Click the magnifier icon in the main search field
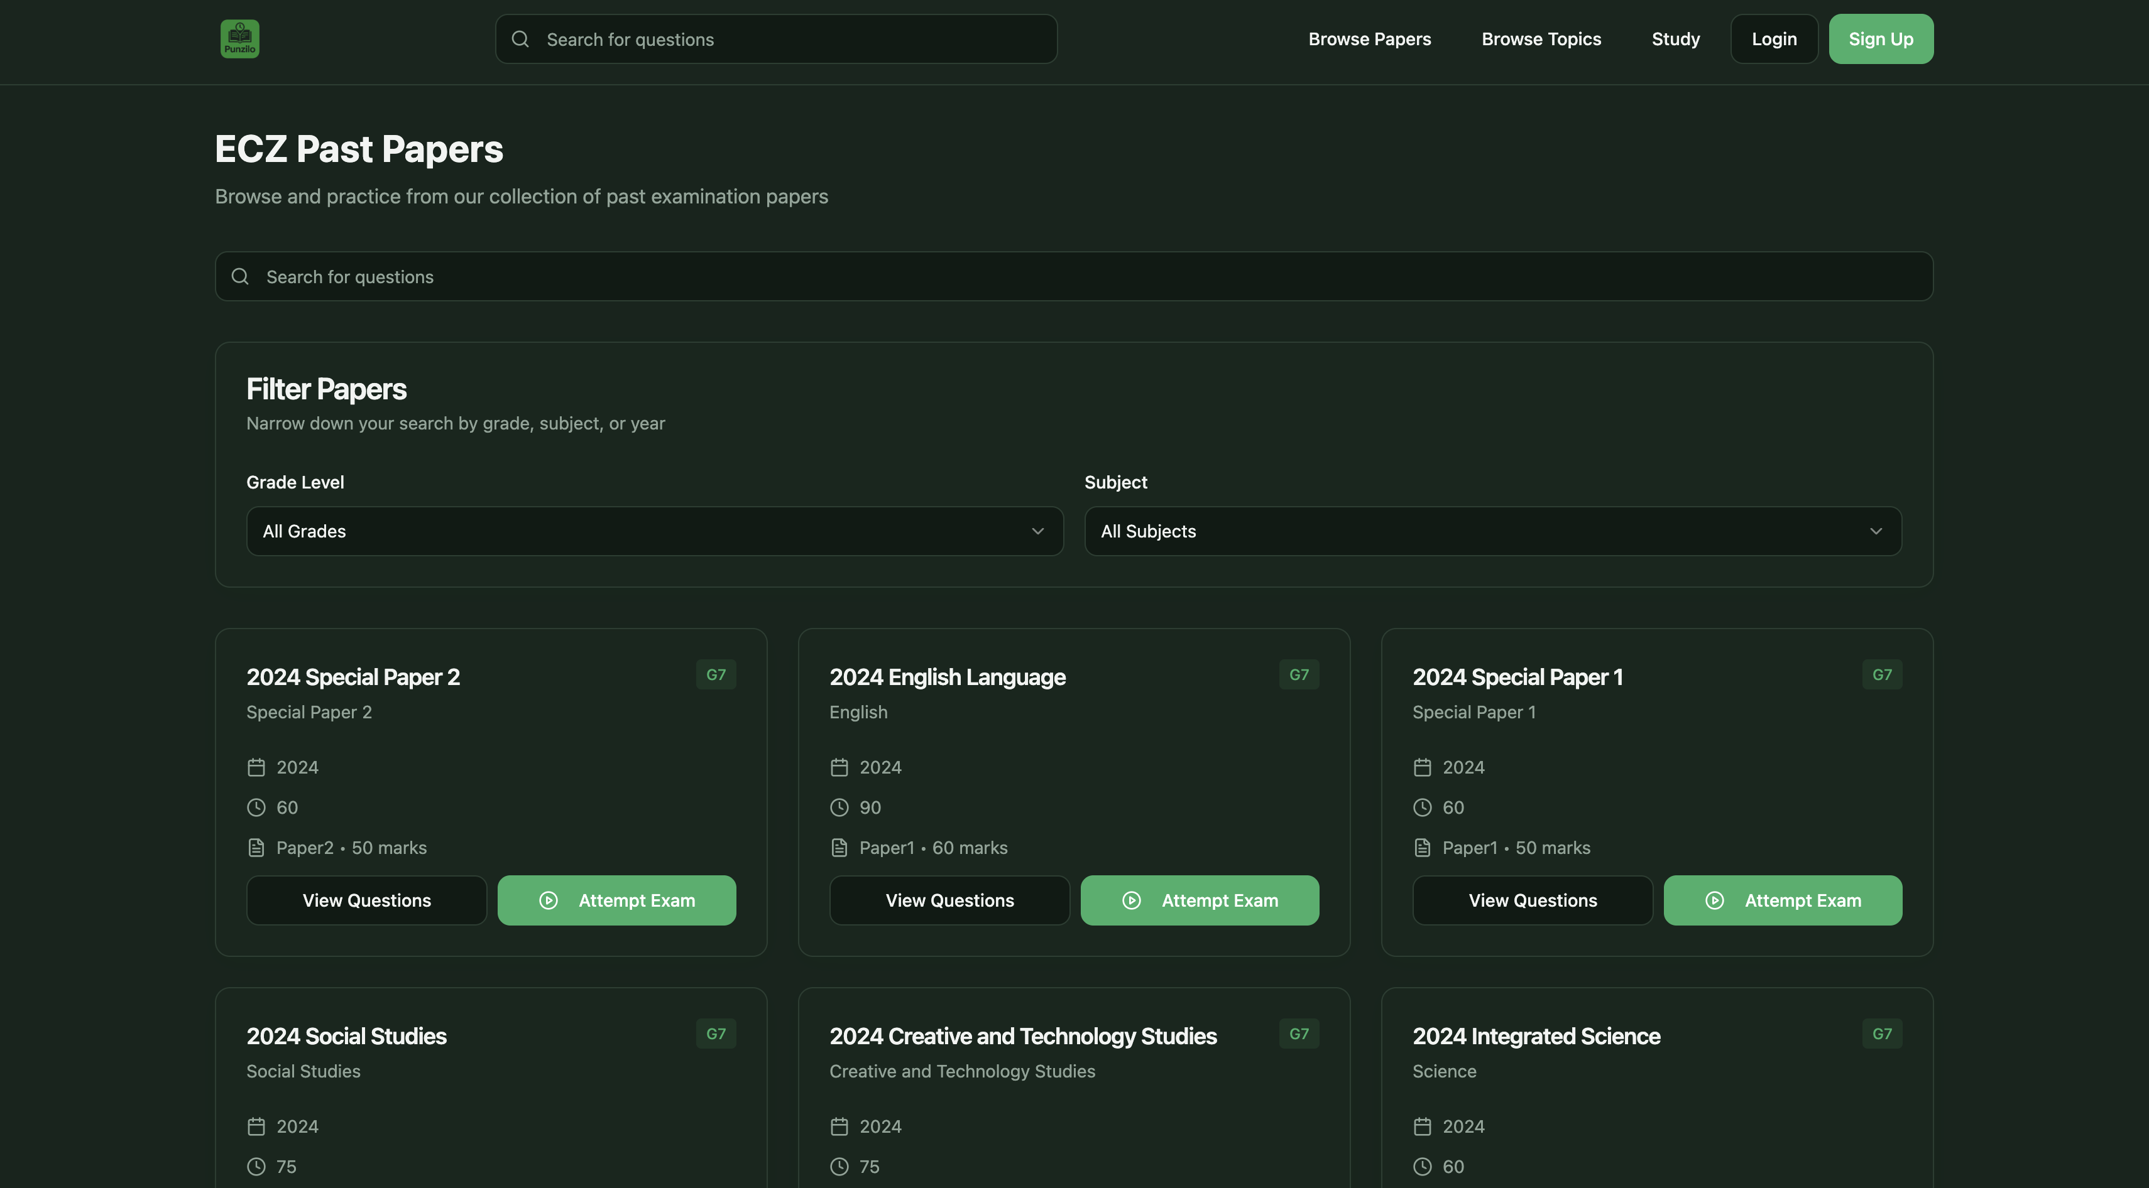The width and height of the screenshot is (2149, 1188). 240,277
